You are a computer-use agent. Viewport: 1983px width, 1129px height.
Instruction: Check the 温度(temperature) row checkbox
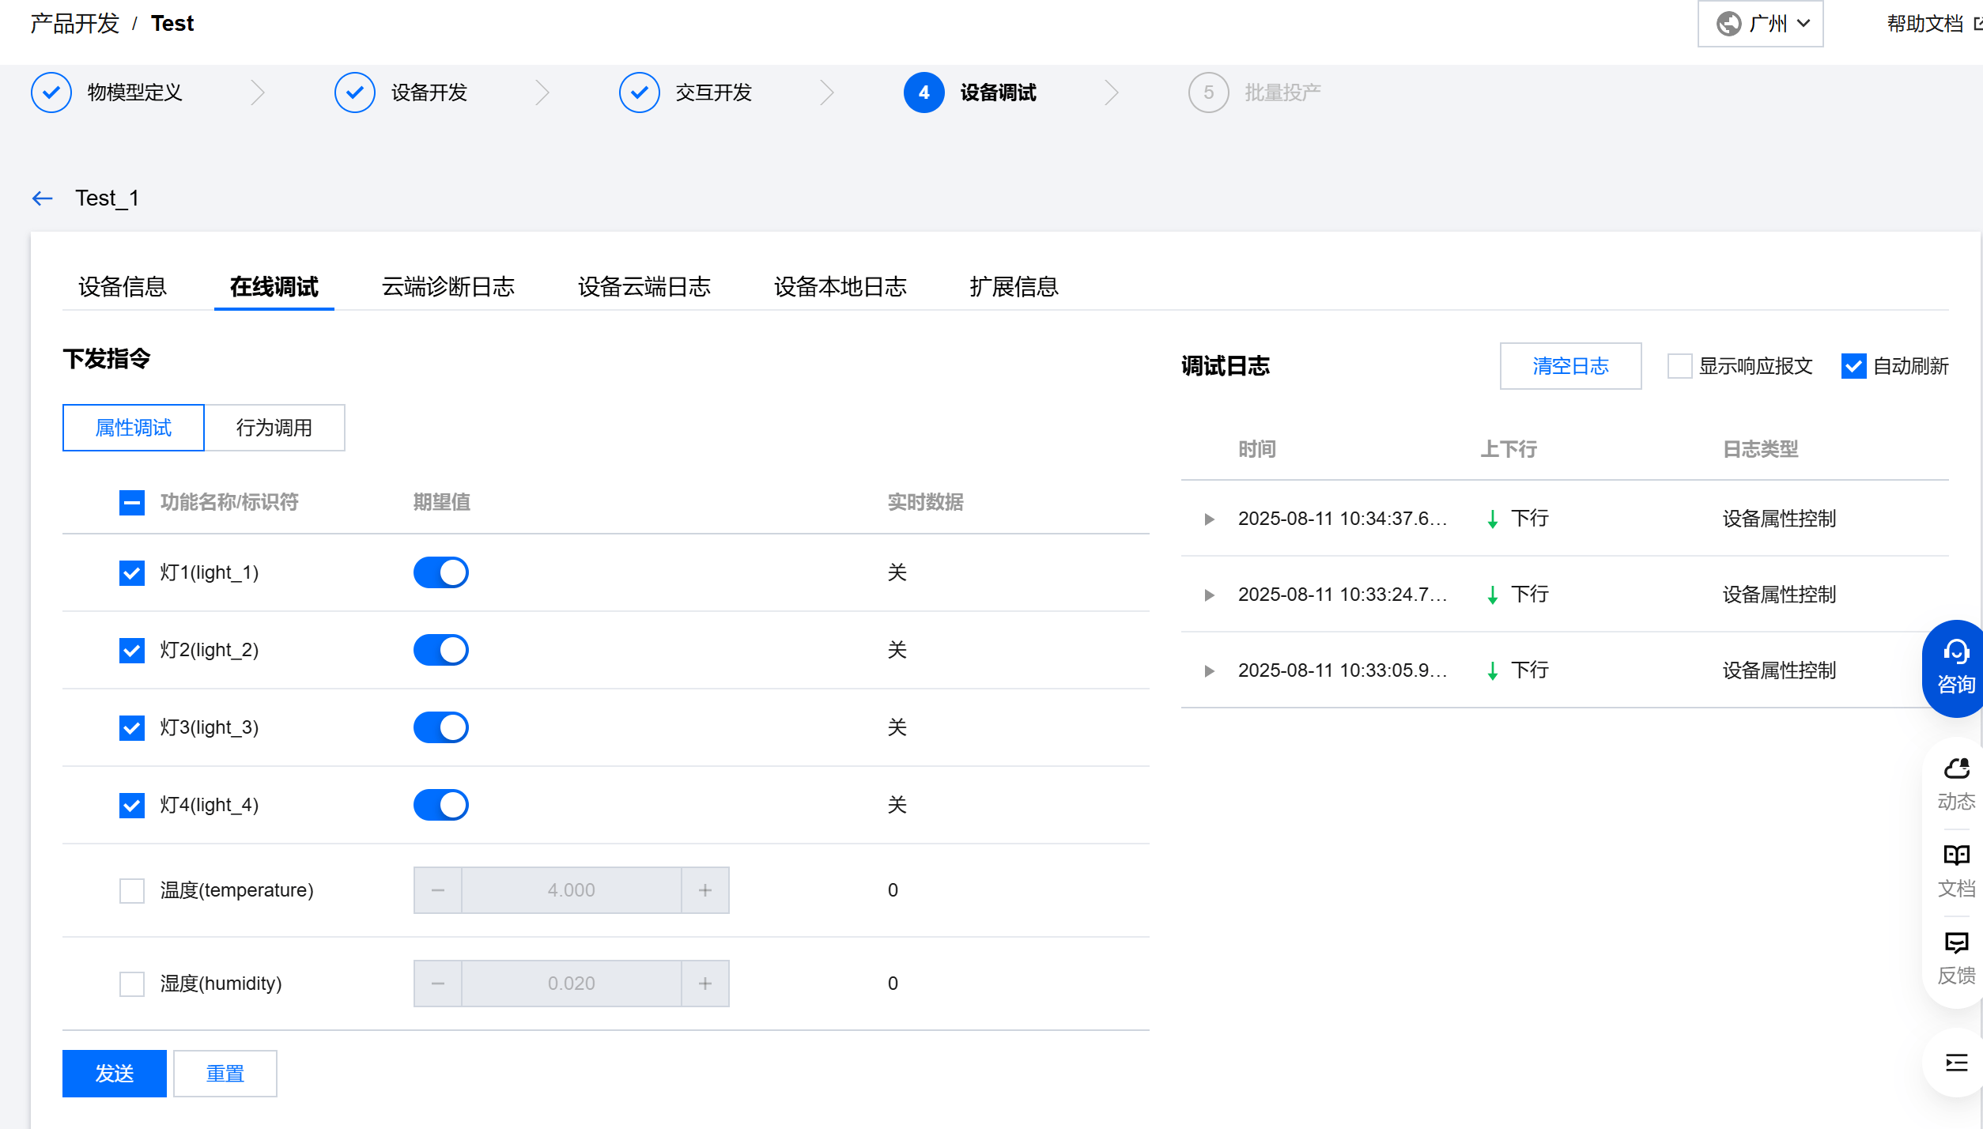(132, 890)
